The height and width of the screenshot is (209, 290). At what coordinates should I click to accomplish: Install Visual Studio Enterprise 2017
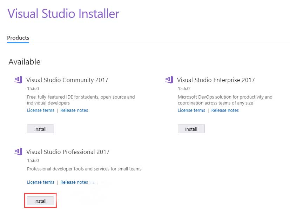point(191,129)
